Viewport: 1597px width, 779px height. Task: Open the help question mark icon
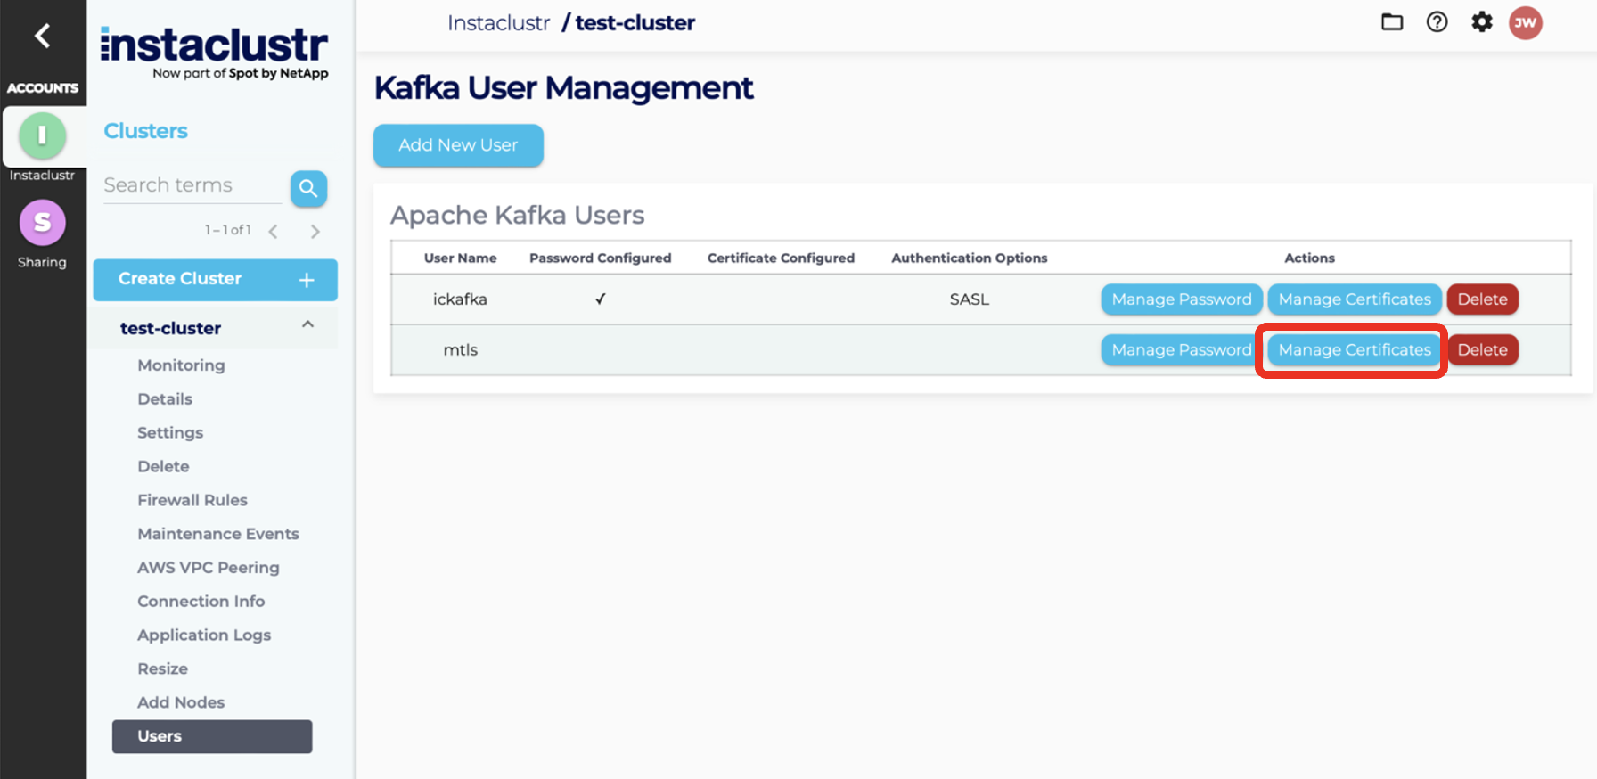click(x=1437, y=22)
